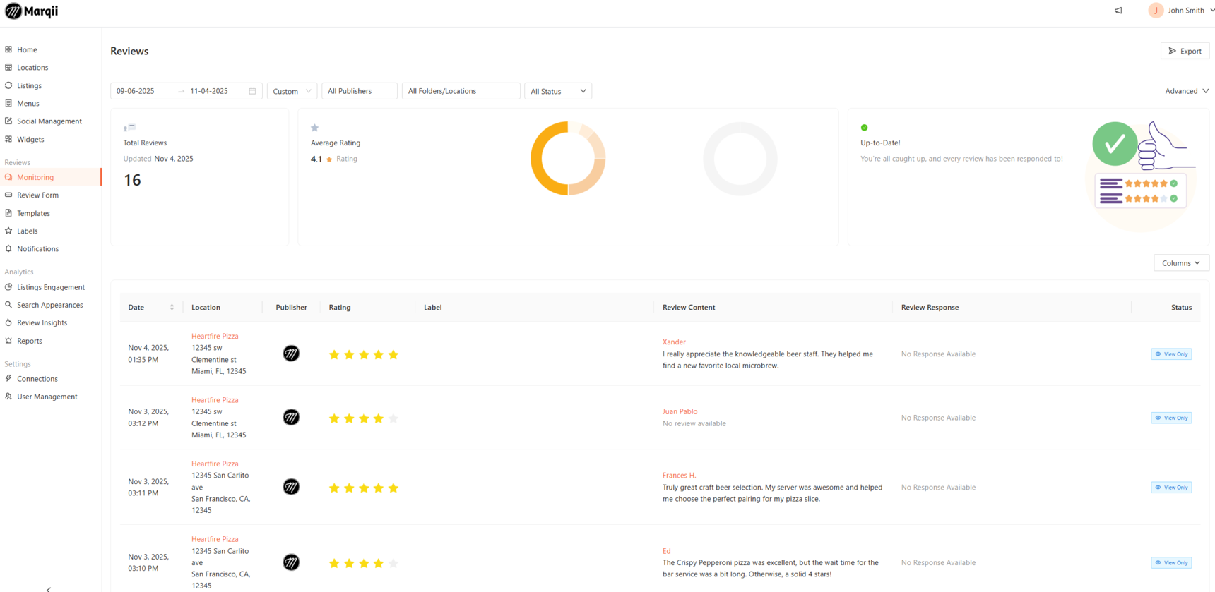
Task: Open the Columns dropdown
Action: tap(1181, 263)
